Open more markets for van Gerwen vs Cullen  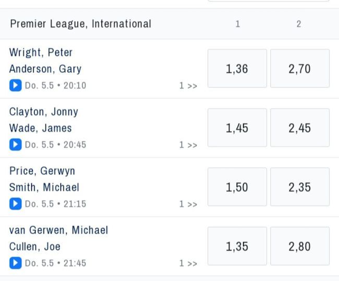188,264
